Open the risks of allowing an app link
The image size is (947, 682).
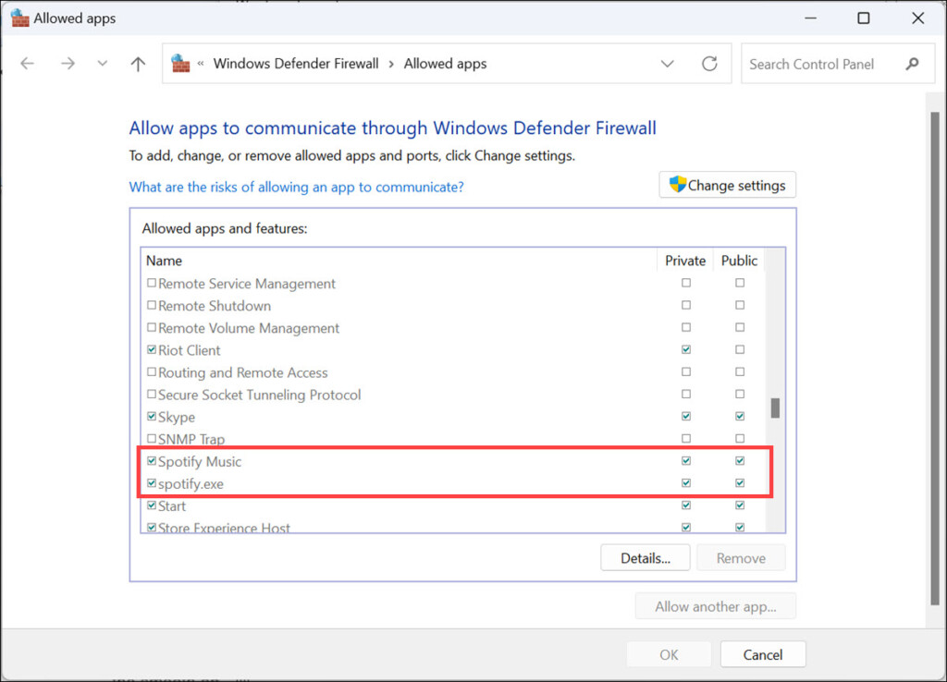coord(296,187)
